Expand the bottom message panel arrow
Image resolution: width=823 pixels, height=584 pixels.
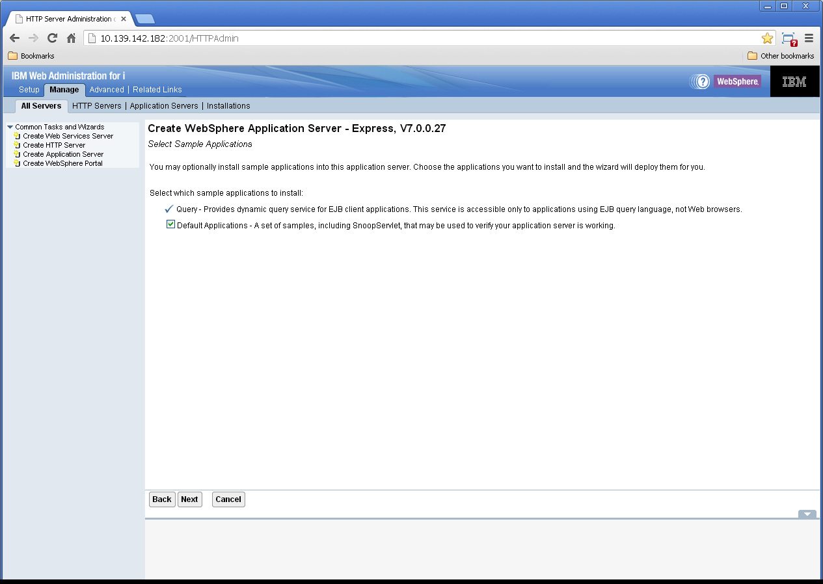(x=807, y=514)
